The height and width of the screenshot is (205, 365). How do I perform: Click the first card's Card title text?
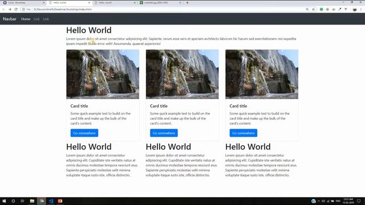[x=79, y=106]
